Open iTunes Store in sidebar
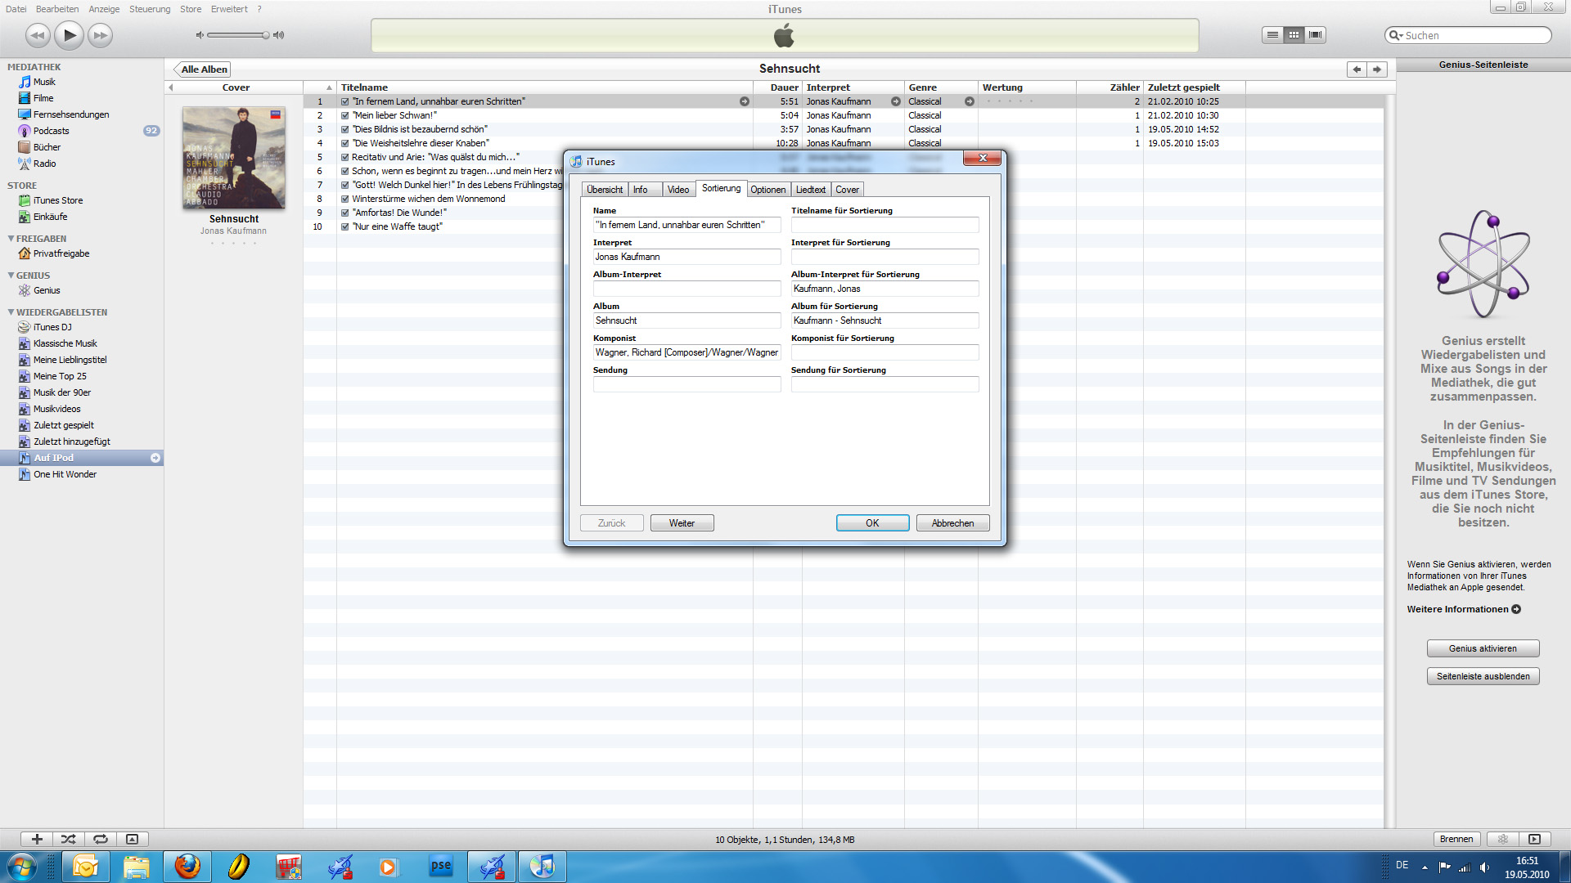 tap(57, 200)
